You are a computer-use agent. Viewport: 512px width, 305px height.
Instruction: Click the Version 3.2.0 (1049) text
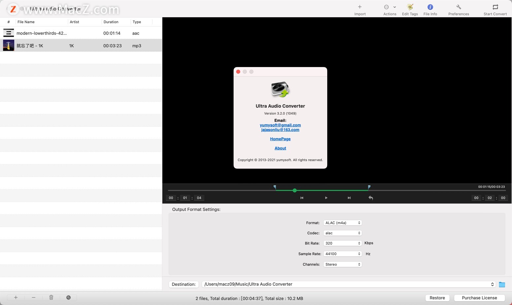pos(280,113)
